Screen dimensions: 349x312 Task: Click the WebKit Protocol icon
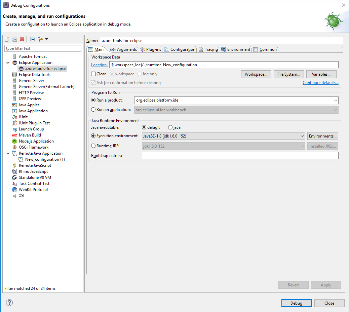tap(14, 190)
